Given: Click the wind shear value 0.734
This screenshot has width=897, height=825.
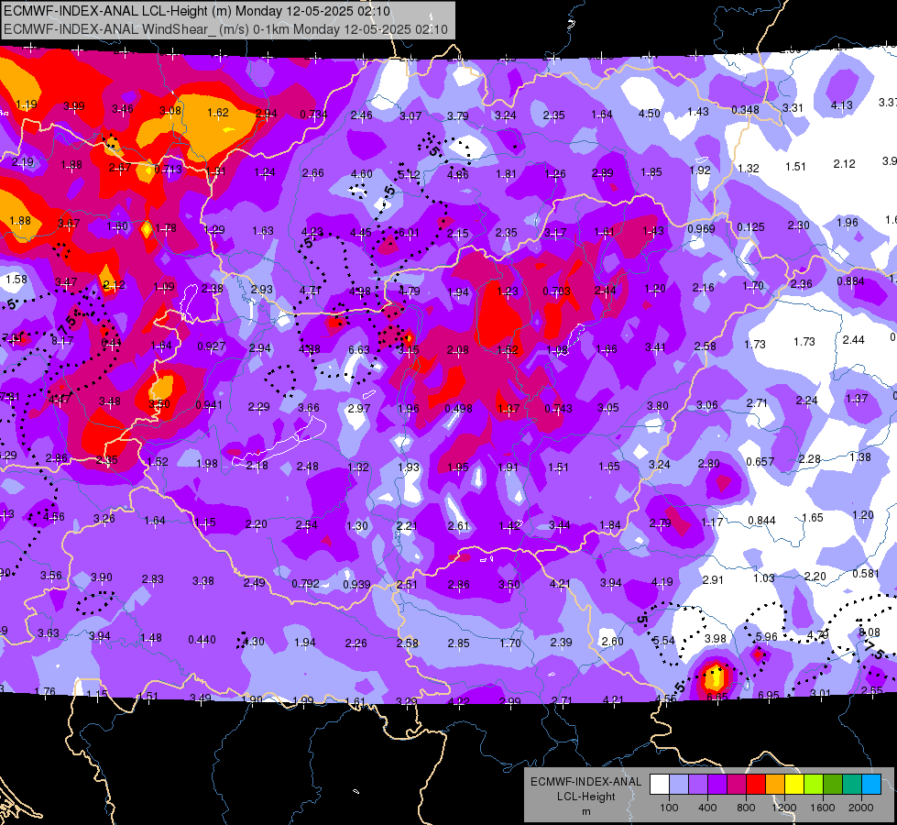Looking at the screenshot, I should coord(314,115).
